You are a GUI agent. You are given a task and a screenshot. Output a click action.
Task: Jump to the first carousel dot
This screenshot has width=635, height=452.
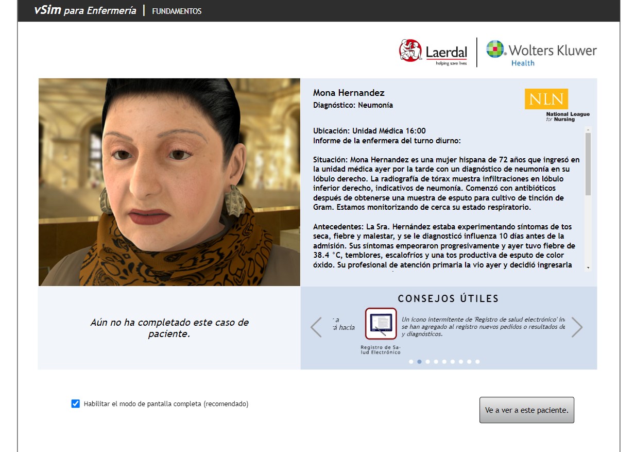point(411,362)
